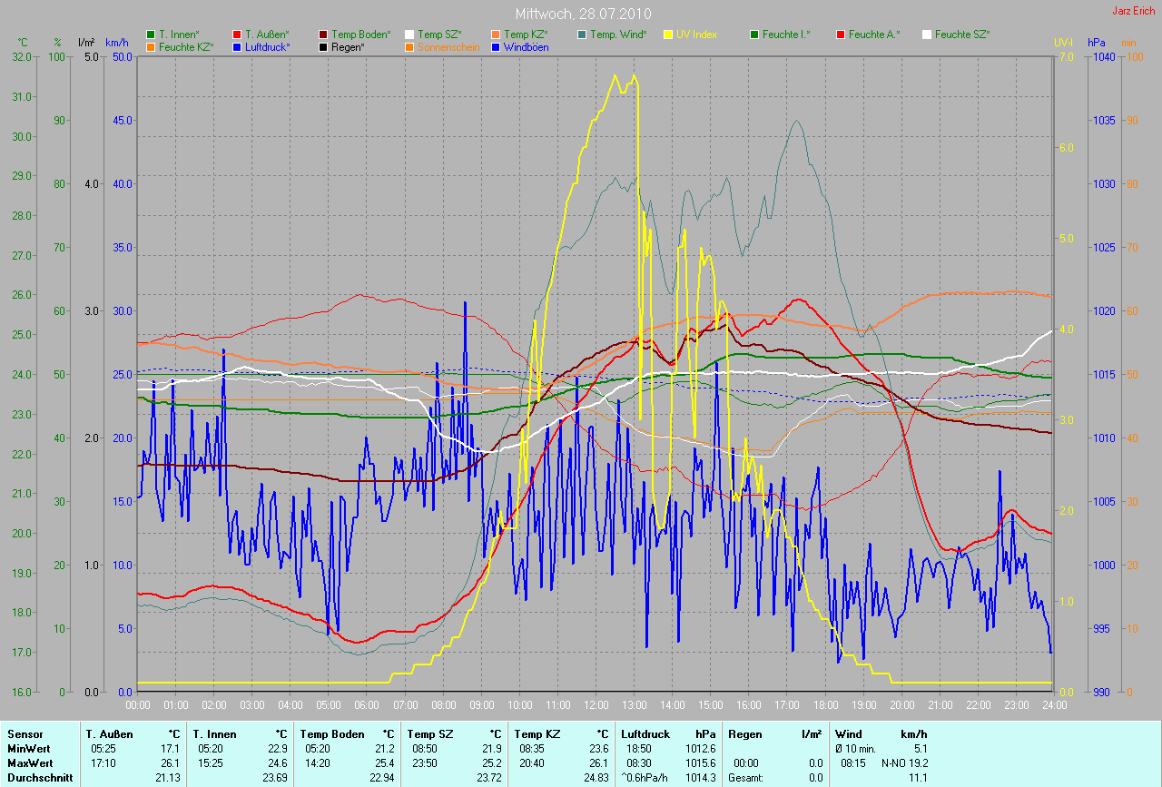Click the yellow UV Index legend square
This screenshot has height=787, width=1162.
pos(668,34)
